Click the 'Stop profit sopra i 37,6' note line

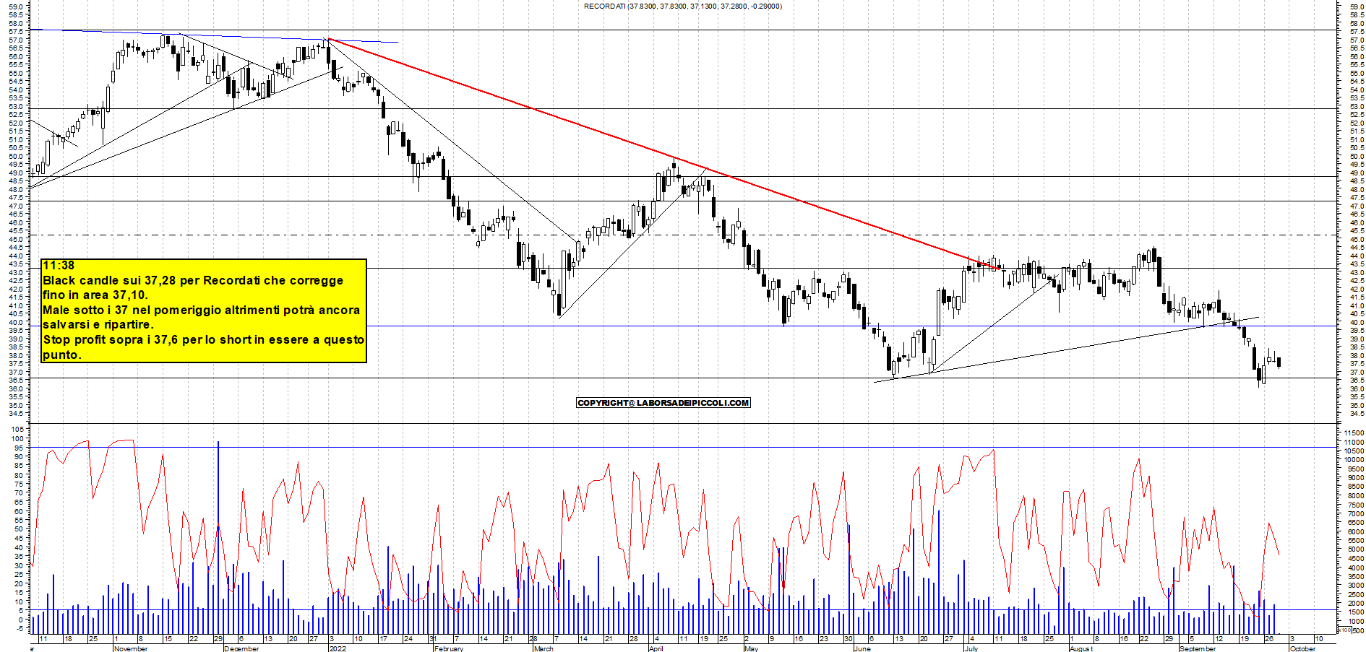pos(203,339)
